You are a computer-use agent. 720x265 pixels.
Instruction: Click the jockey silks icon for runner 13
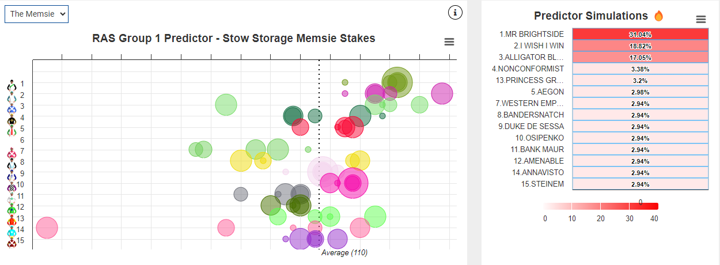[x=12, y=219]
